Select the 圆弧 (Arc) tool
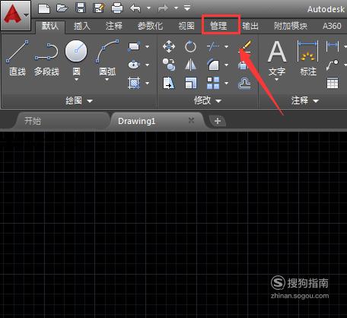 [107, 58]
